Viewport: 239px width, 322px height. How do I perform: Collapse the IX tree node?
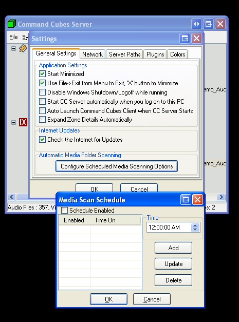(13, 122)
